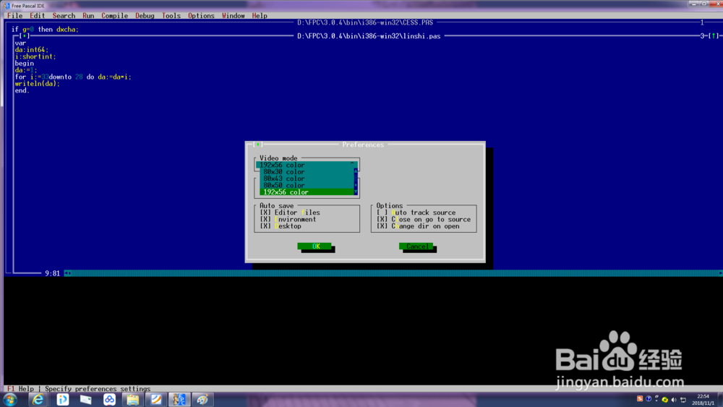Open the Windows Start button

point(10,399)
